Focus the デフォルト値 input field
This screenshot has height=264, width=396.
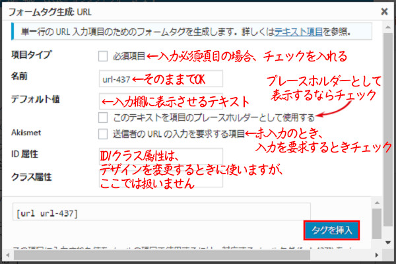(161, 101)
